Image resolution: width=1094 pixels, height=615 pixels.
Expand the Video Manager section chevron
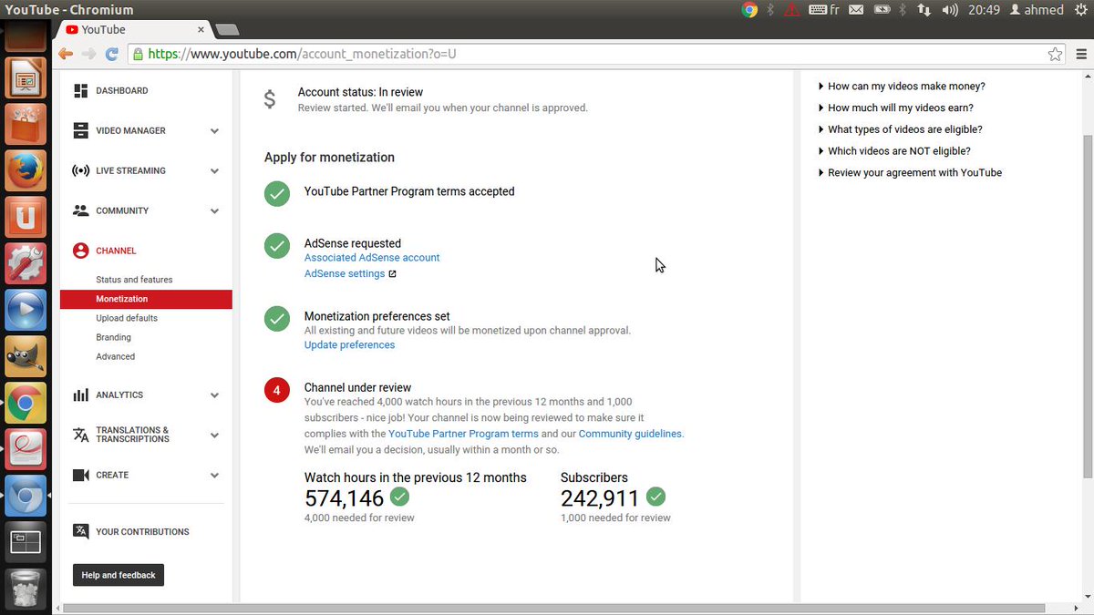tap(214, 131)
